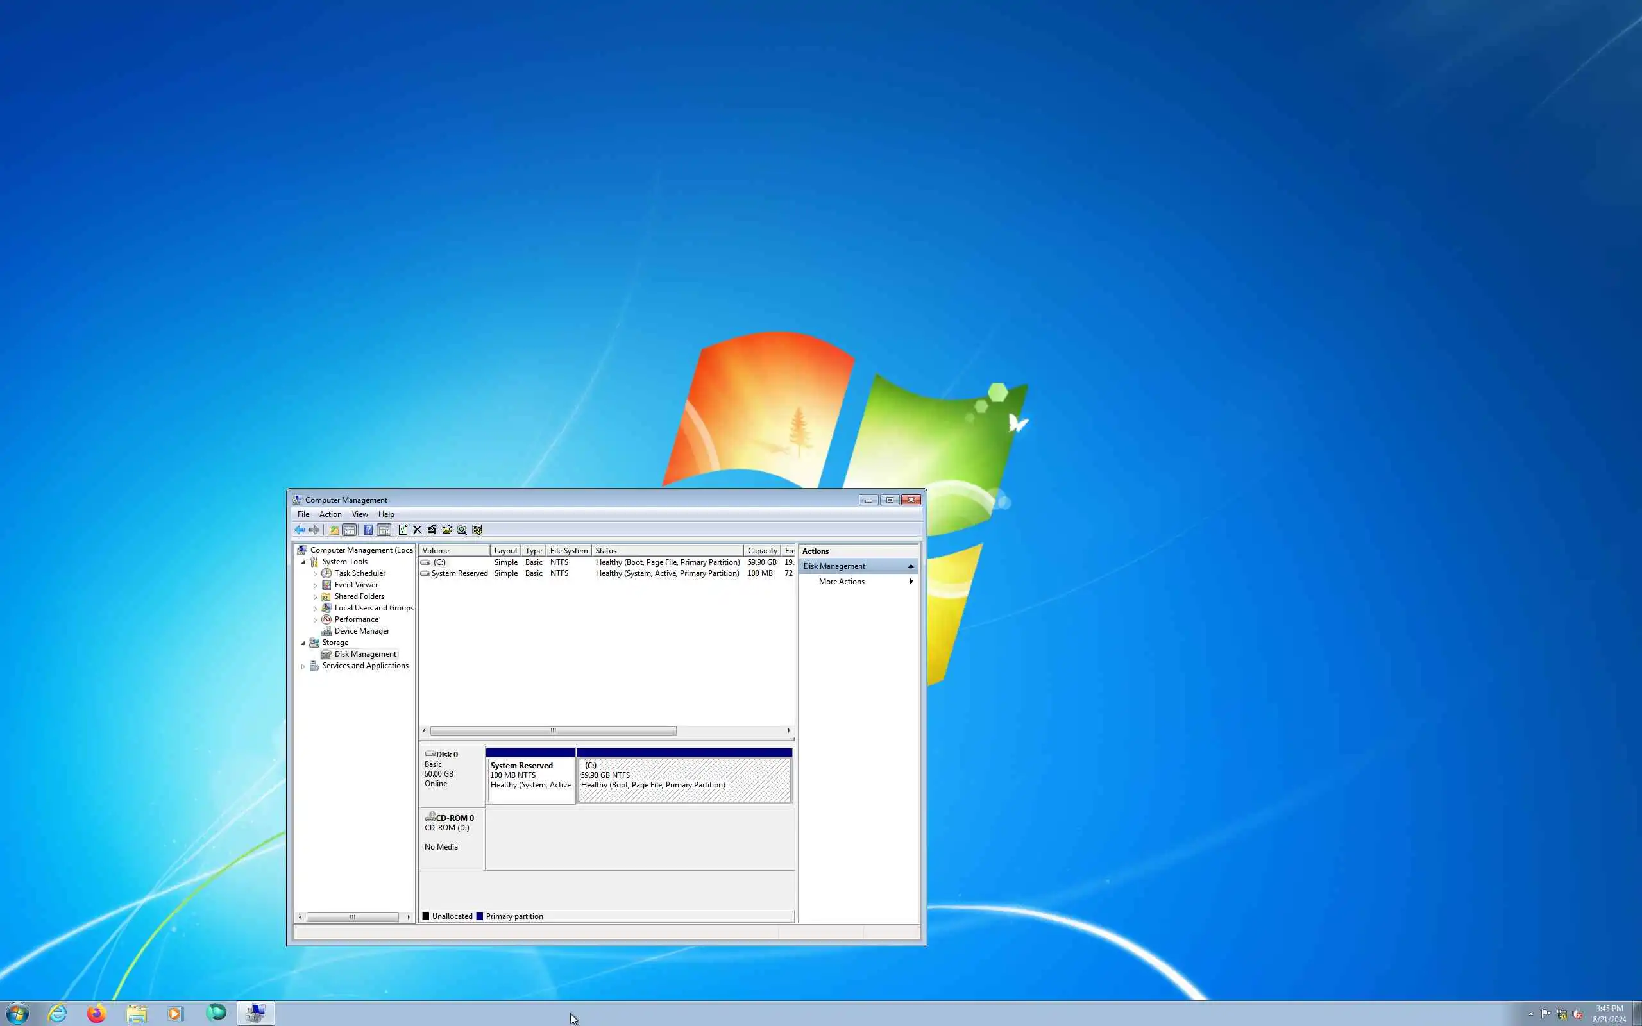Image resolution: width=1642 pixels, height=1026 pixels.
Task: Select the (C:) partition block in Disk 0
Action: pos(684,780)
